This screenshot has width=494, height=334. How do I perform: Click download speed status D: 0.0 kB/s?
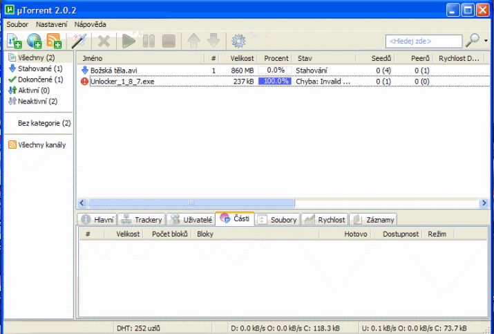[285, 328]
